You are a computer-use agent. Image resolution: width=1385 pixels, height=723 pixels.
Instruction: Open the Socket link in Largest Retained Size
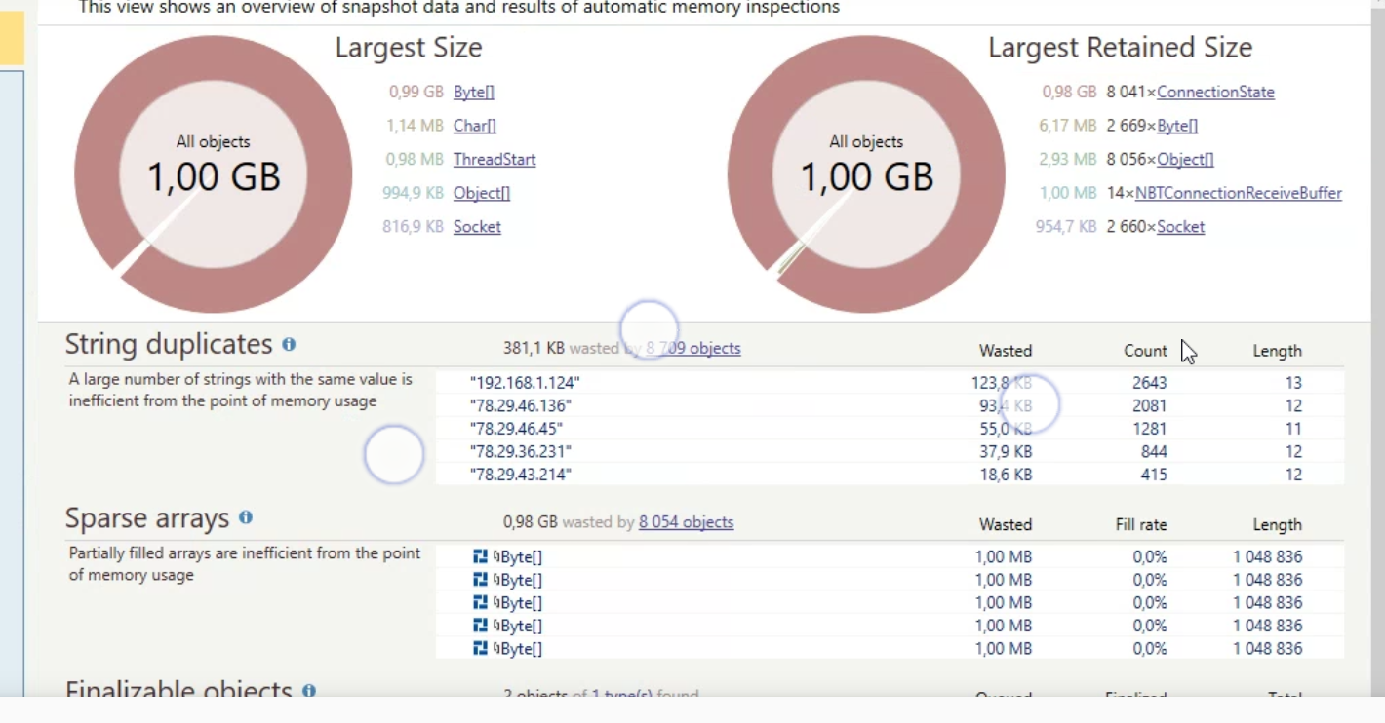point(1181,226)
